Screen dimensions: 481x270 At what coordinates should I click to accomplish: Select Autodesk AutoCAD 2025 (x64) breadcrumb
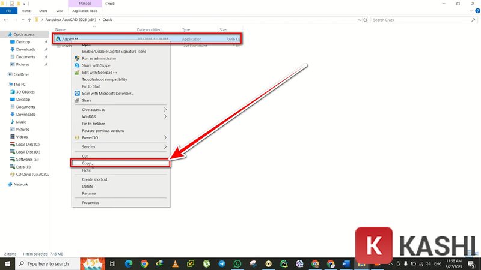[x=70, y=20]
